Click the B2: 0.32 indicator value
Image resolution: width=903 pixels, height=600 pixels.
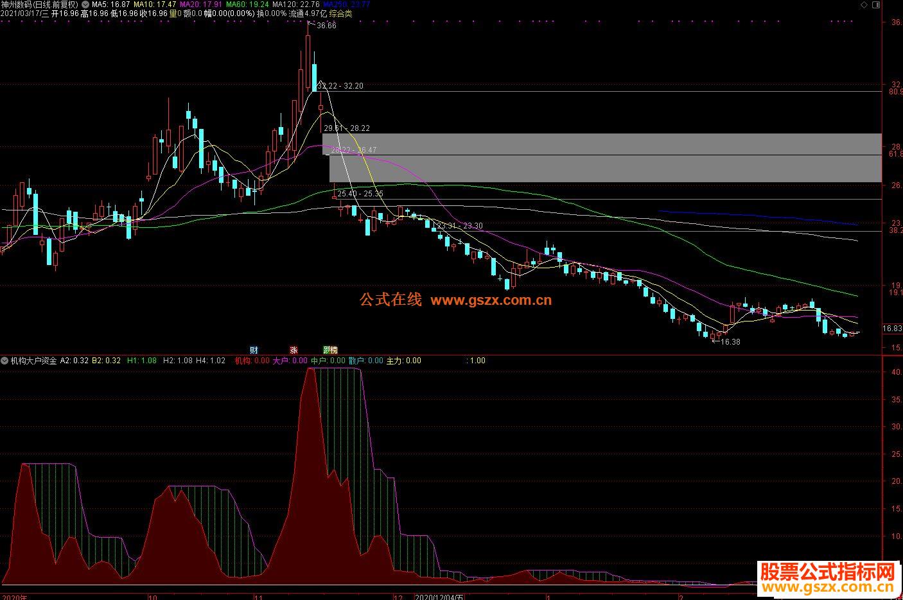point(106,361)
